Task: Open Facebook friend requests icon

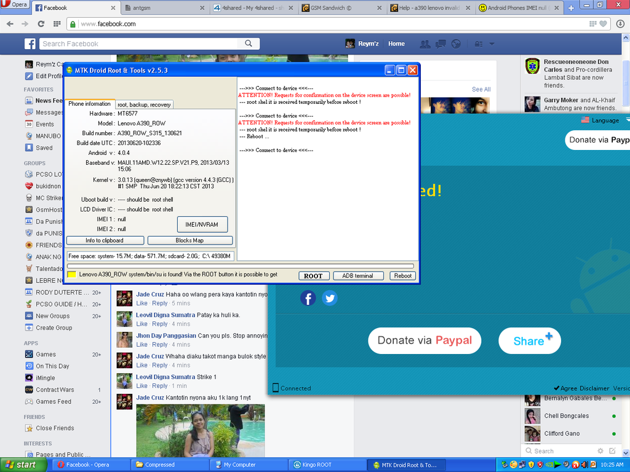Action: click(x=425, y=44)
